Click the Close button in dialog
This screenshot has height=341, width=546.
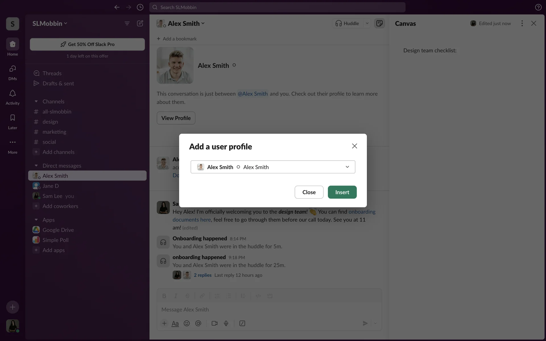pyautogui.click(x=309, y=192)
